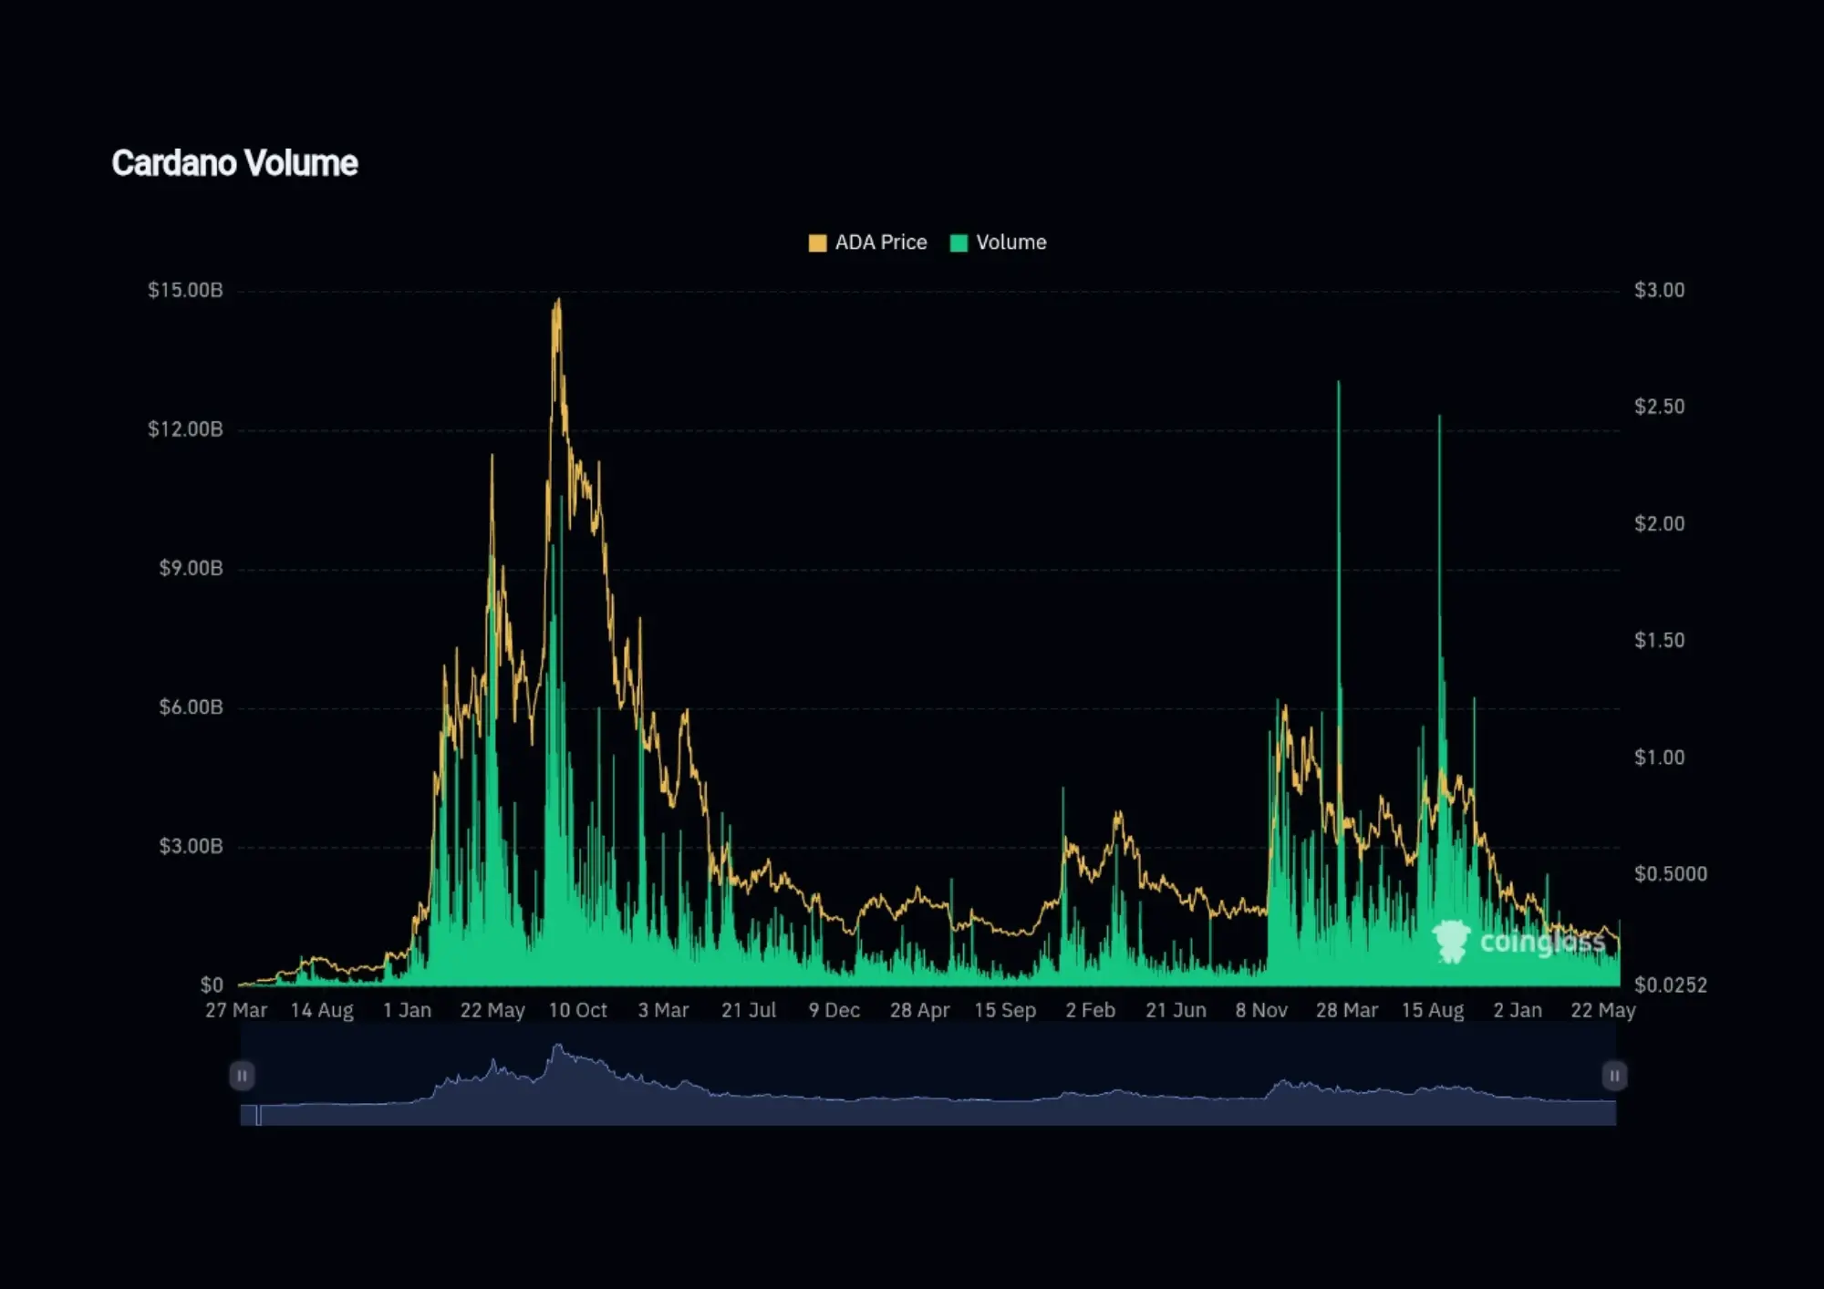Click the $0.0252 price axis label
Screen dimensions: 1824x1289
click(x=1671, y=985)
